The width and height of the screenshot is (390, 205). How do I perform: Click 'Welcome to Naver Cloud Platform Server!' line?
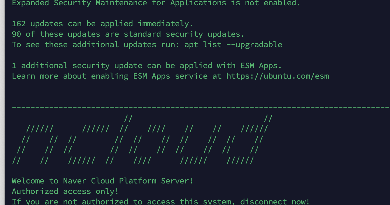pos(103,181)
